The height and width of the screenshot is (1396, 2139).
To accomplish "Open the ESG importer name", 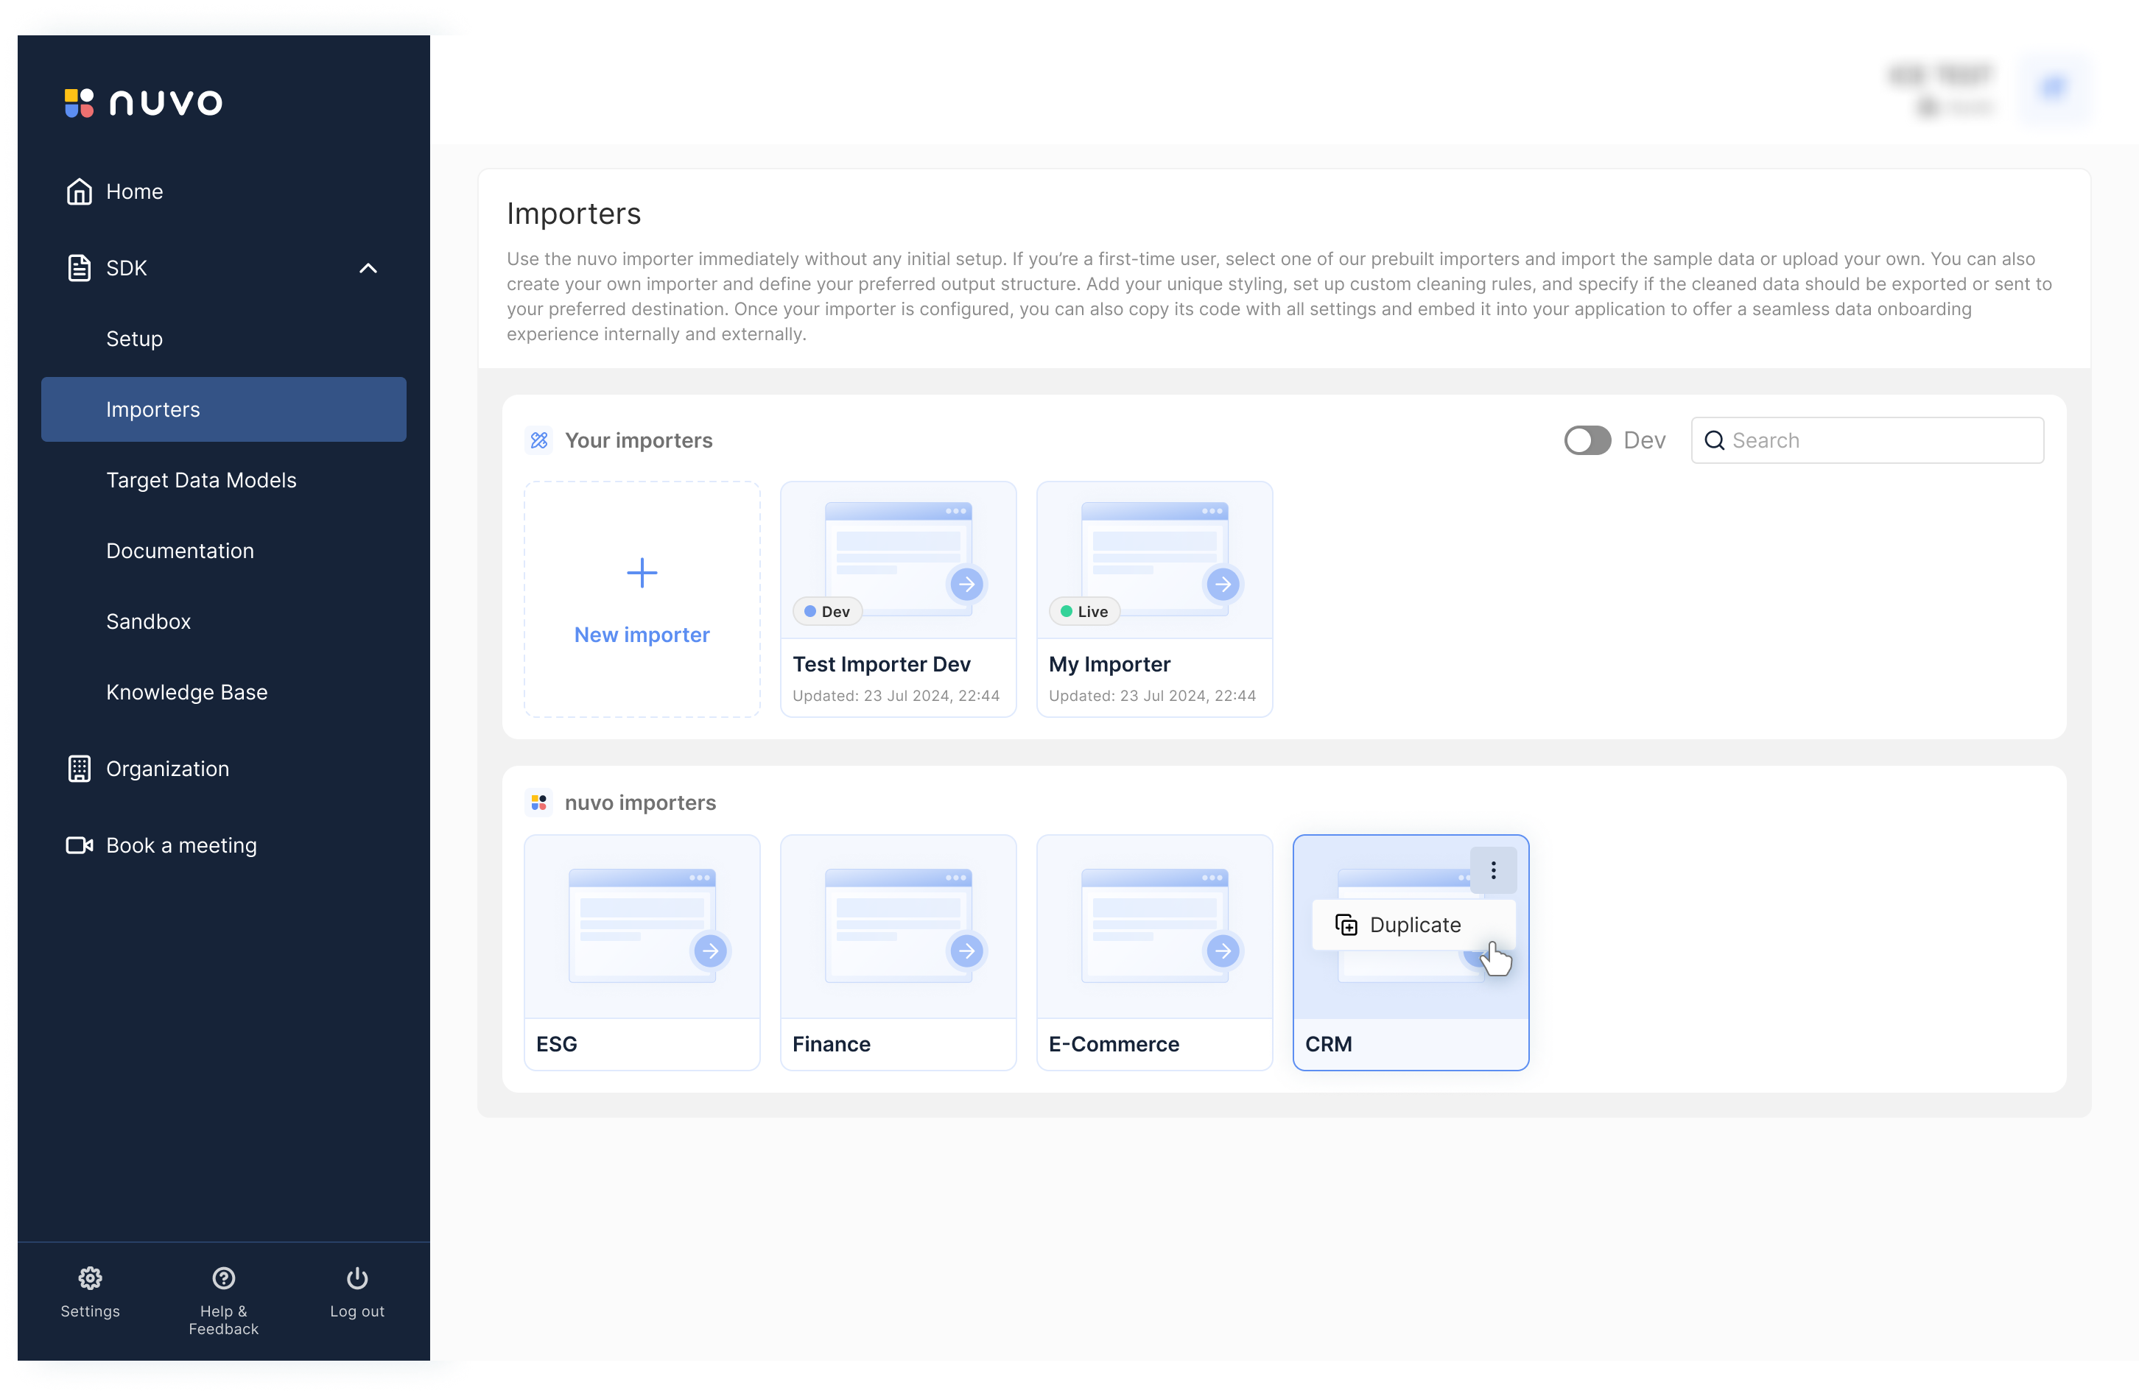I will click(556, 1044).
